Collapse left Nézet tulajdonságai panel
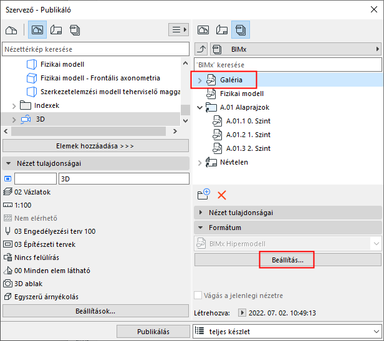This screenshot has width=384, height=341. [9, 163]
